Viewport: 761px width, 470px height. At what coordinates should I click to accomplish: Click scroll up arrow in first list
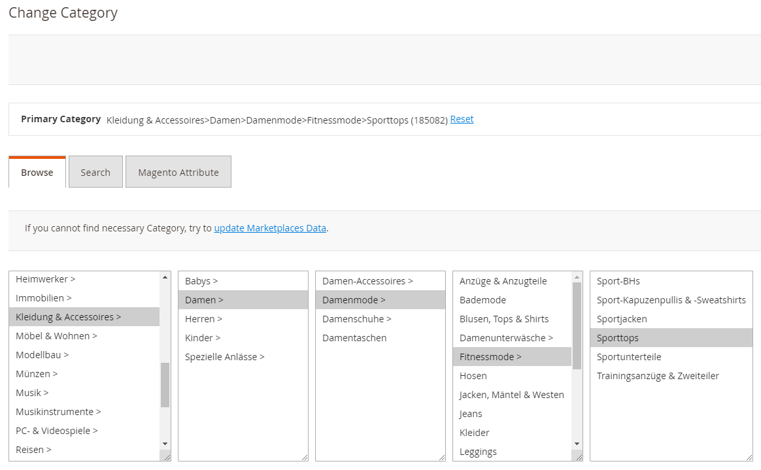click(x=165, y=278)
